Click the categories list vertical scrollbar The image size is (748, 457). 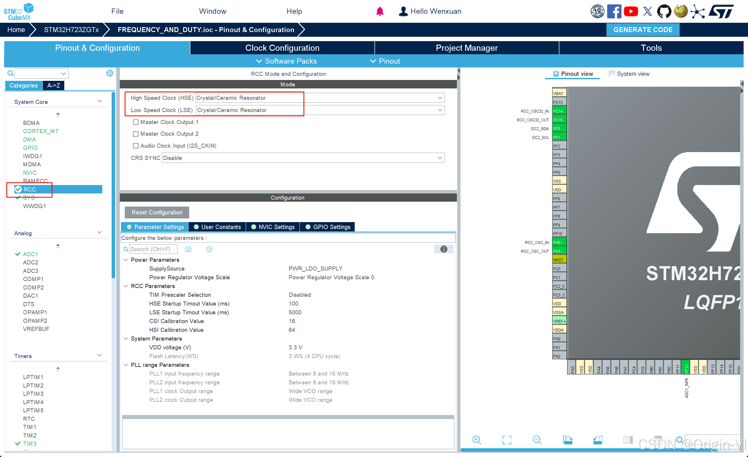pos(113,185)
